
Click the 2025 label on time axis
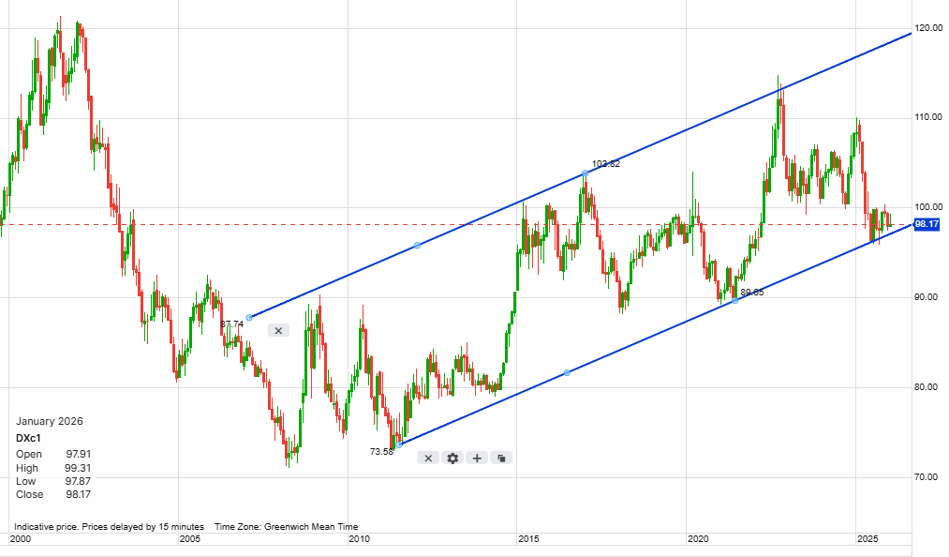tap(867, 539)
